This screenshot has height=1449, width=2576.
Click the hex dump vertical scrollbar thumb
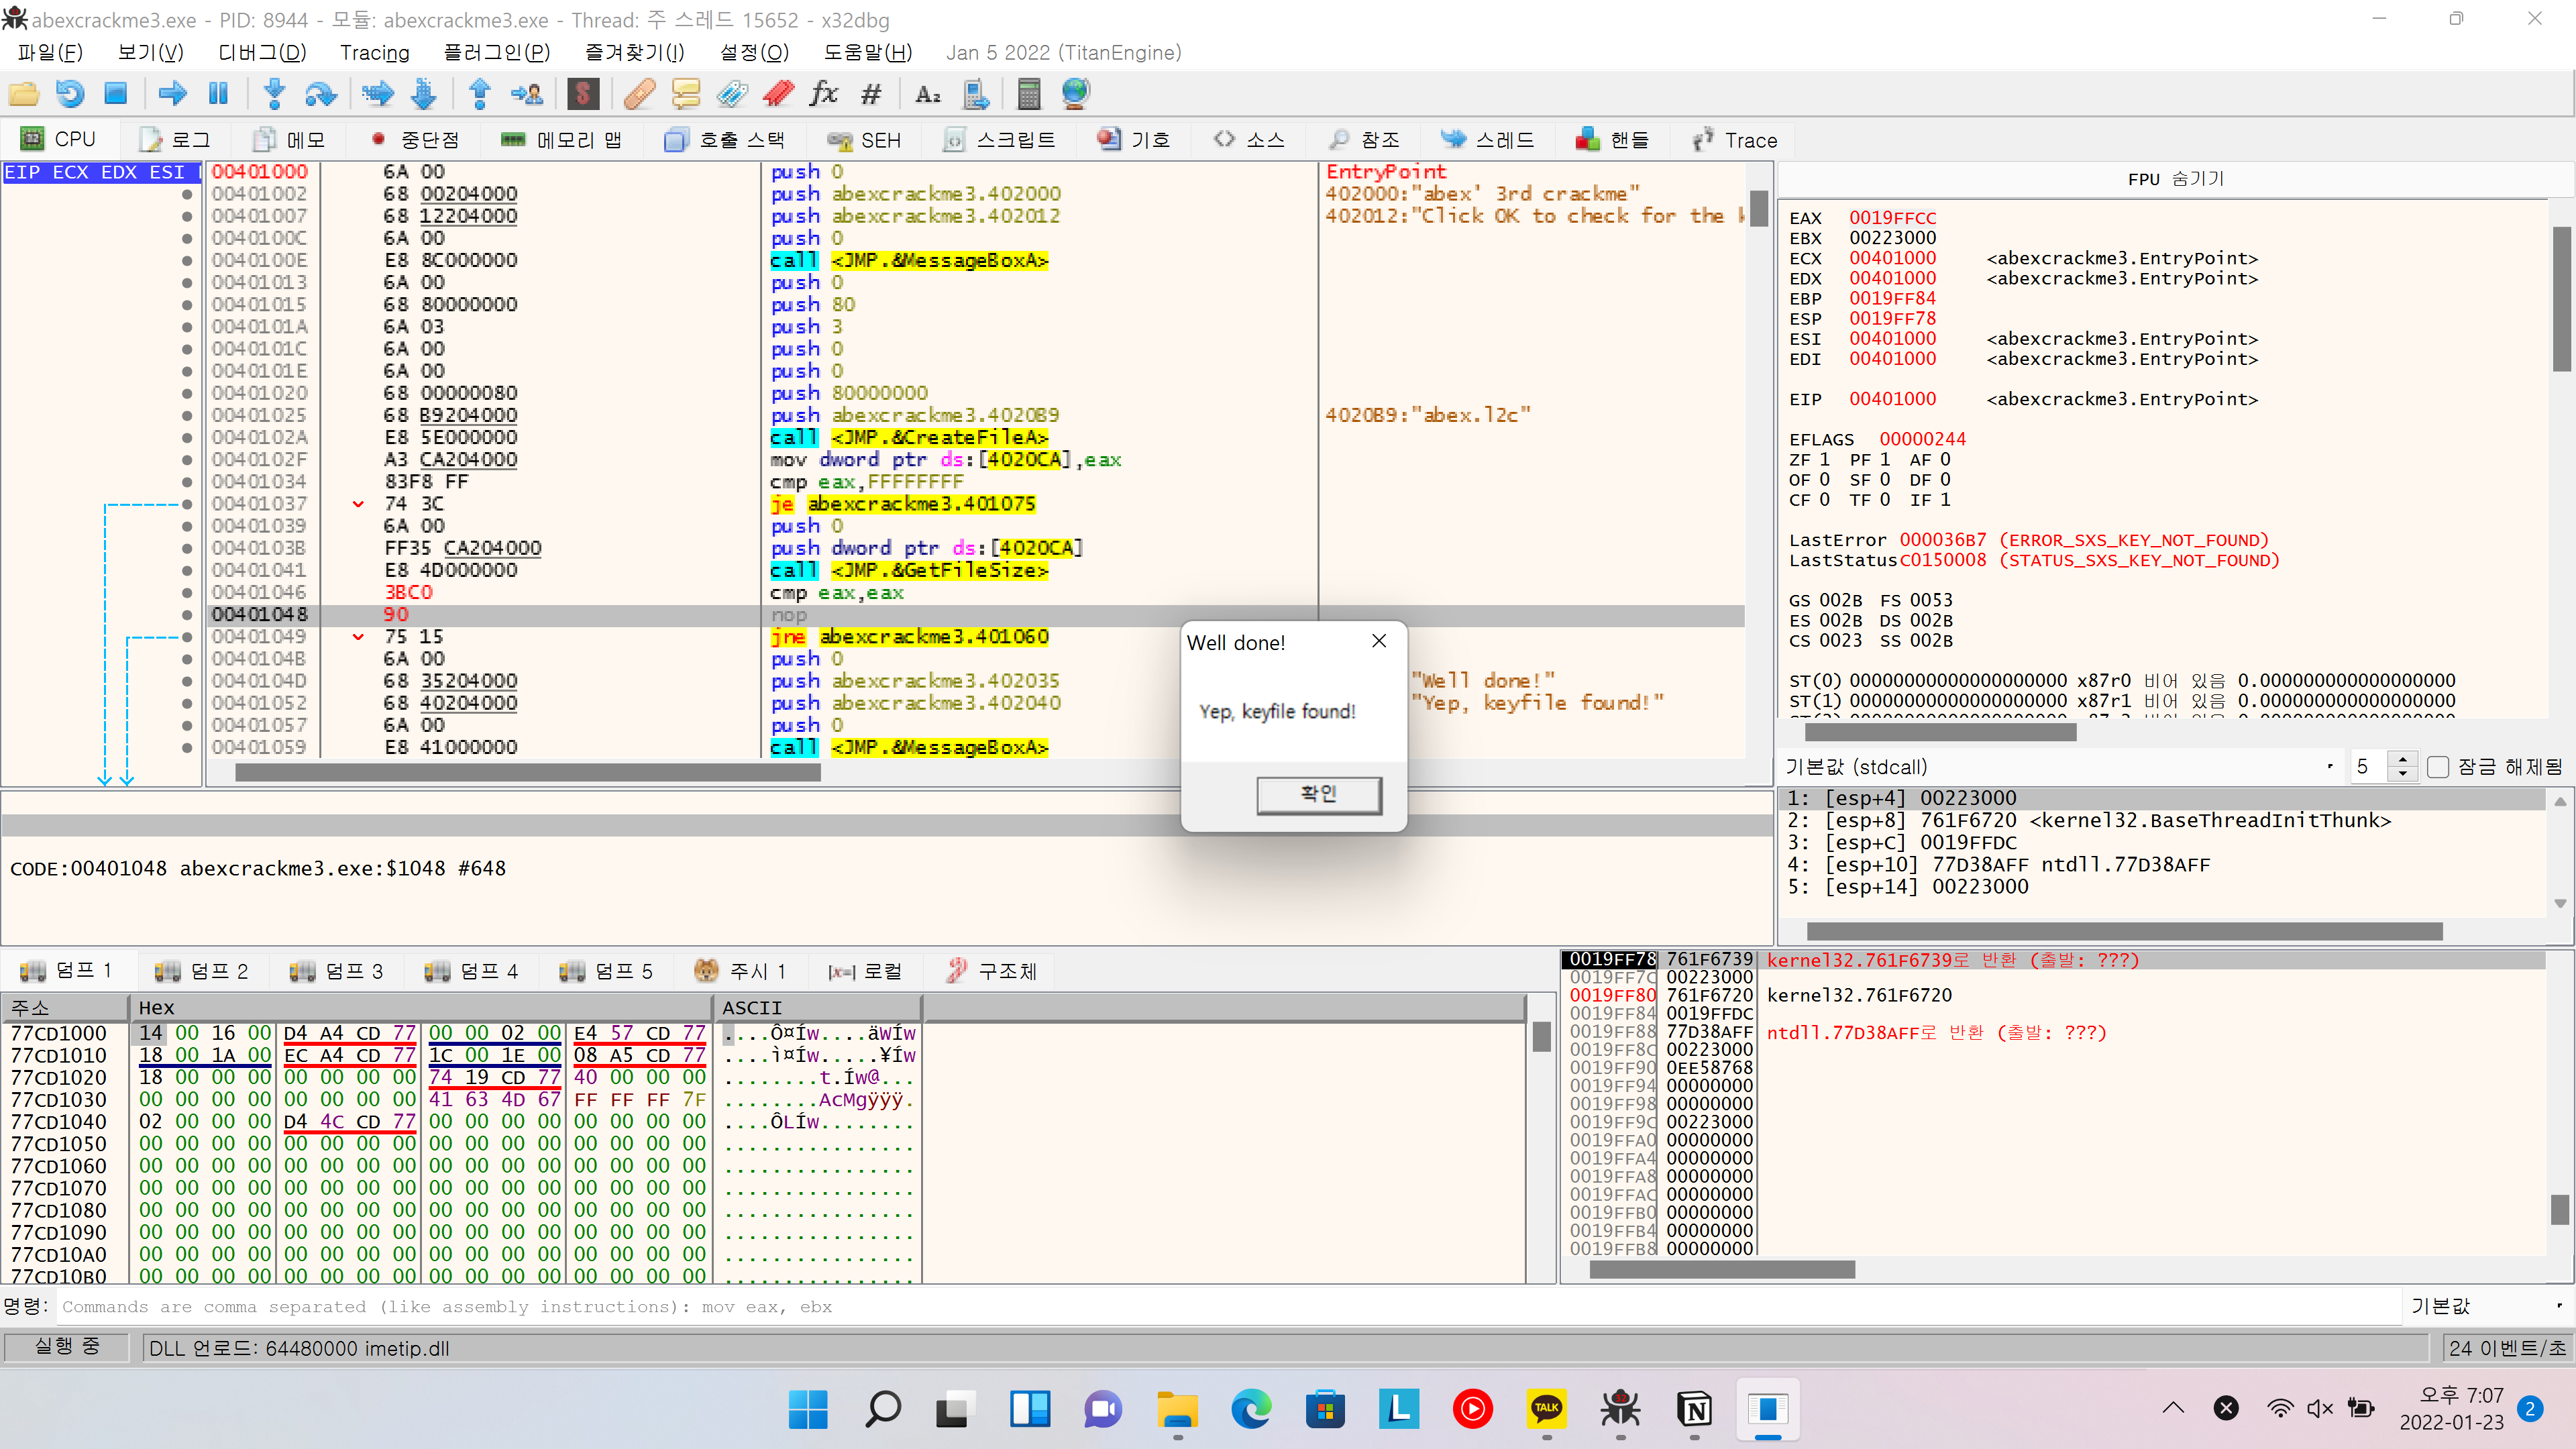click(x=1541, y=1037)
